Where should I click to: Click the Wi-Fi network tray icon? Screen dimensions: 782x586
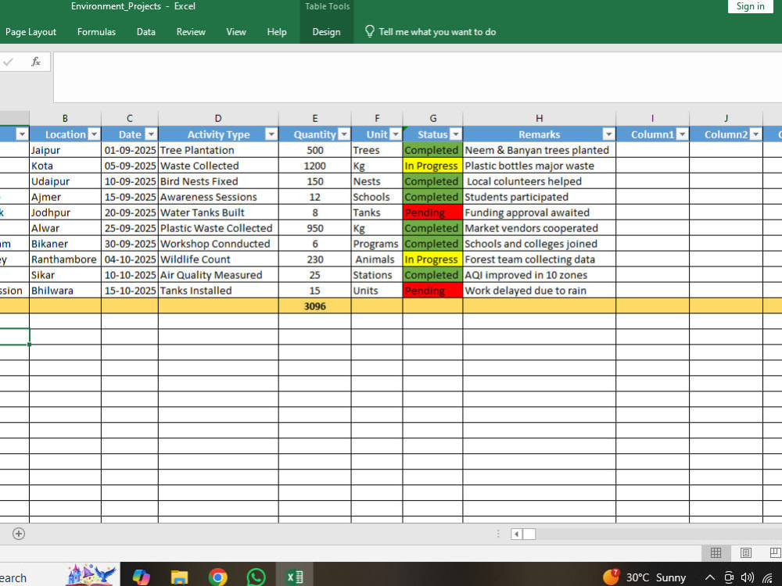(x=768, y=577)
